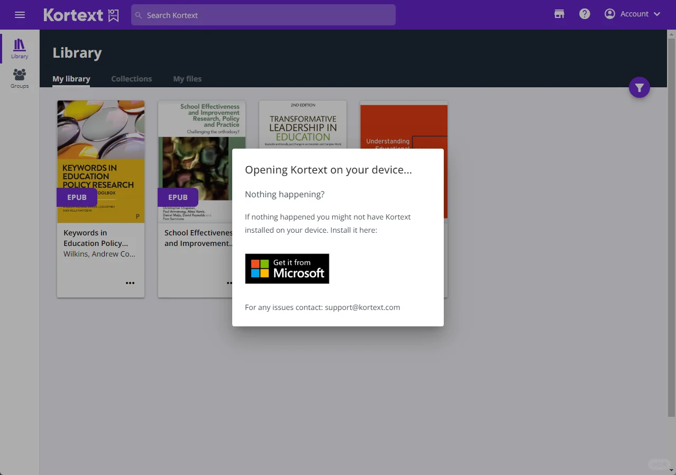Click the search magnifier icon
Viewport: 676px width, 475px height.
click(139, 15)
